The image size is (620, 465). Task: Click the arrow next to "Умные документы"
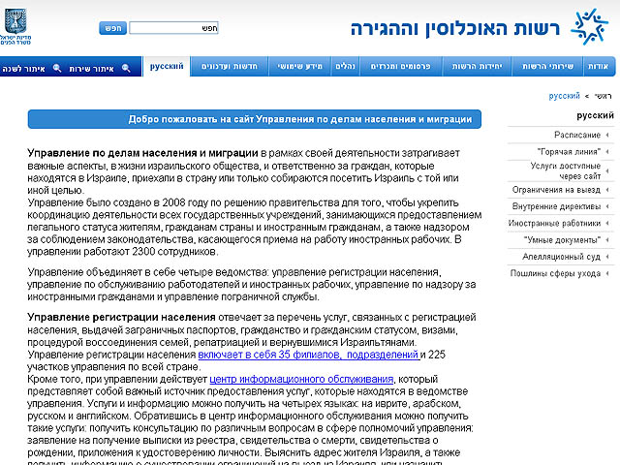tap(607, 239)
